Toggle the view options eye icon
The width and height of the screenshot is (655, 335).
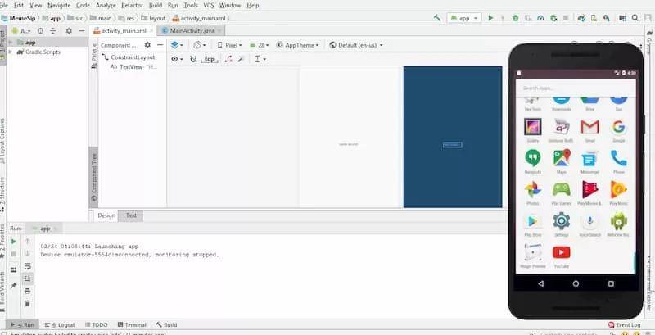click(x=177, y=59)
